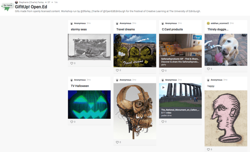The image size is (250, 152).
Task: Click the TV Halloween post title
Action: (x=80, y=86)
